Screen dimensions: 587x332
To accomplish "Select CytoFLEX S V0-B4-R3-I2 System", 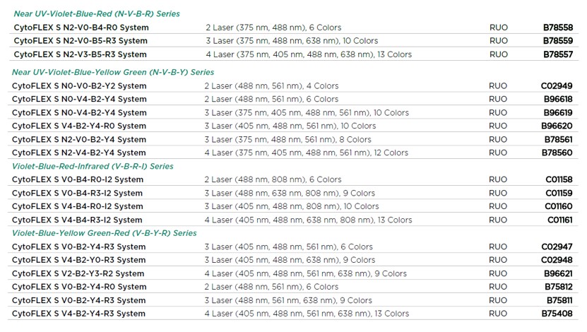I will [78, 193].
